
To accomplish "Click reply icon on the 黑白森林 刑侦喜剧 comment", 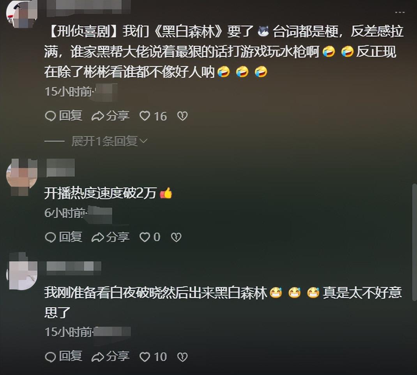I will click(x=64, y=116).
